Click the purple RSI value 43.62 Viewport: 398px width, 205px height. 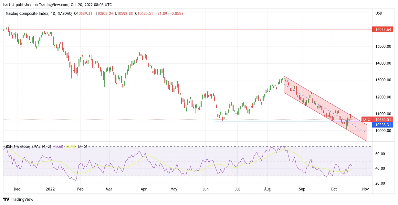58,146
